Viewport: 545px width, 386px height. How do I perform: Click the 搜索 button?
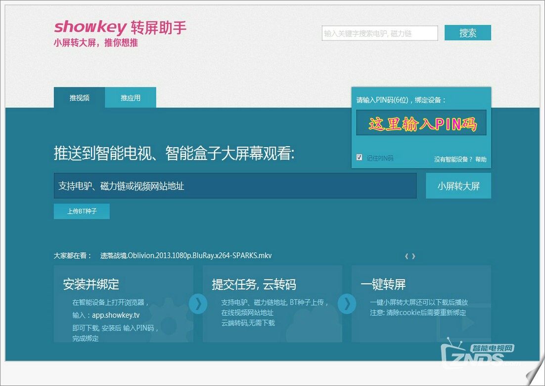point(467,33)
